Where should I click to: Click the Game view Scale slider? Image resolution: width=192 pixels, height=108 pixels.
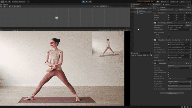click(25, 30)
